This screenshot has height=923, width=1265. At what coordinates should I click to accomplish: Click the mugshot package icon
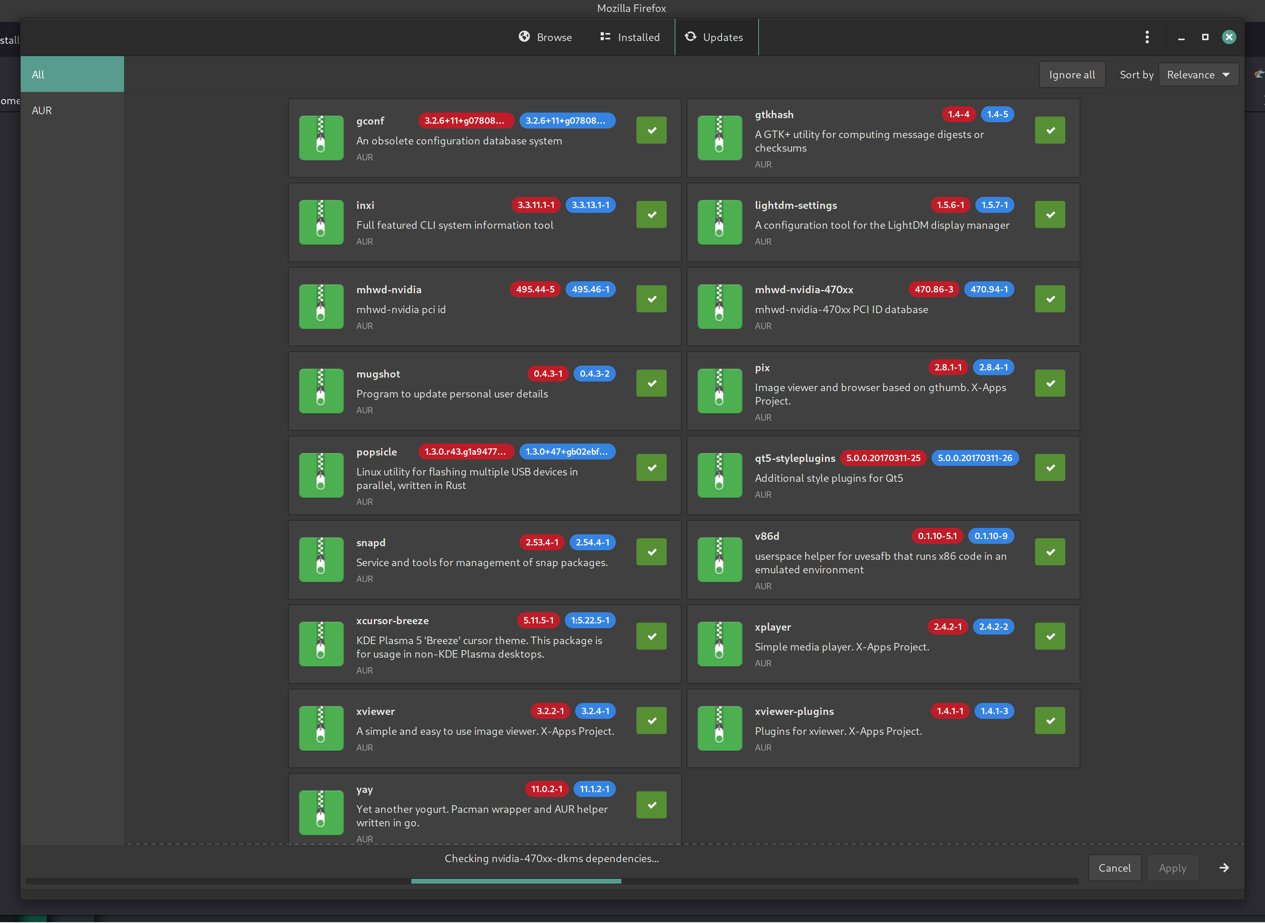(321, 391)
